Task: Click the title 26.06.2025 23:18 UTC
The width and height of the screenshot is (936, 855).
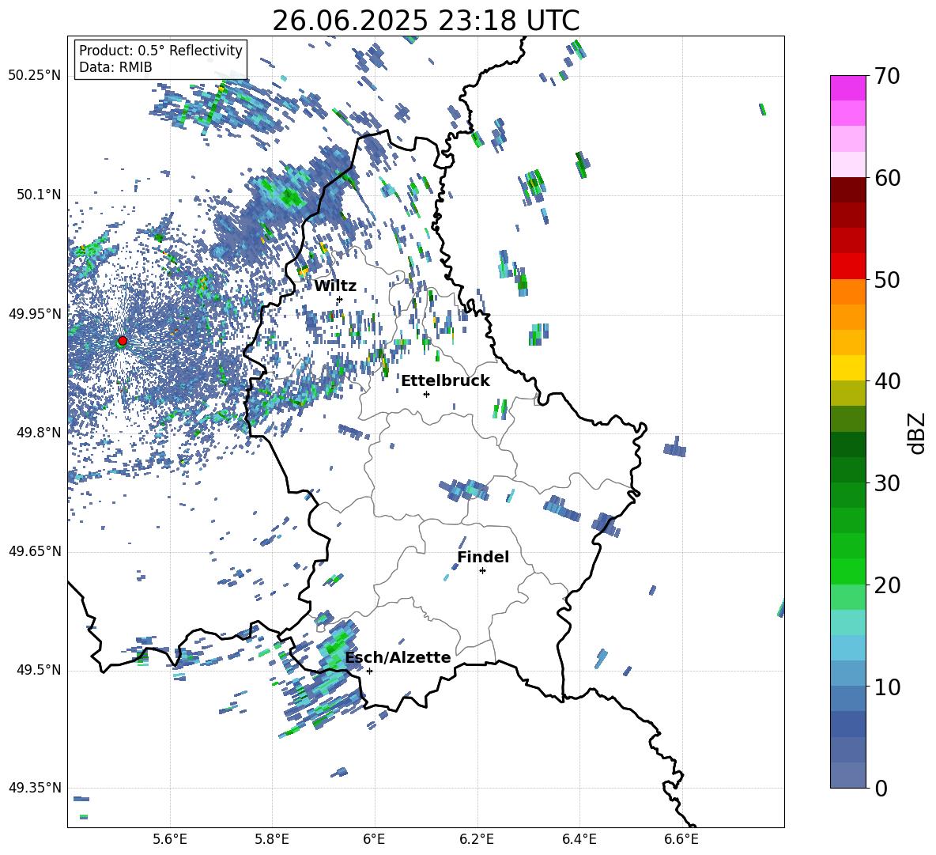Action: coord(425,21)
